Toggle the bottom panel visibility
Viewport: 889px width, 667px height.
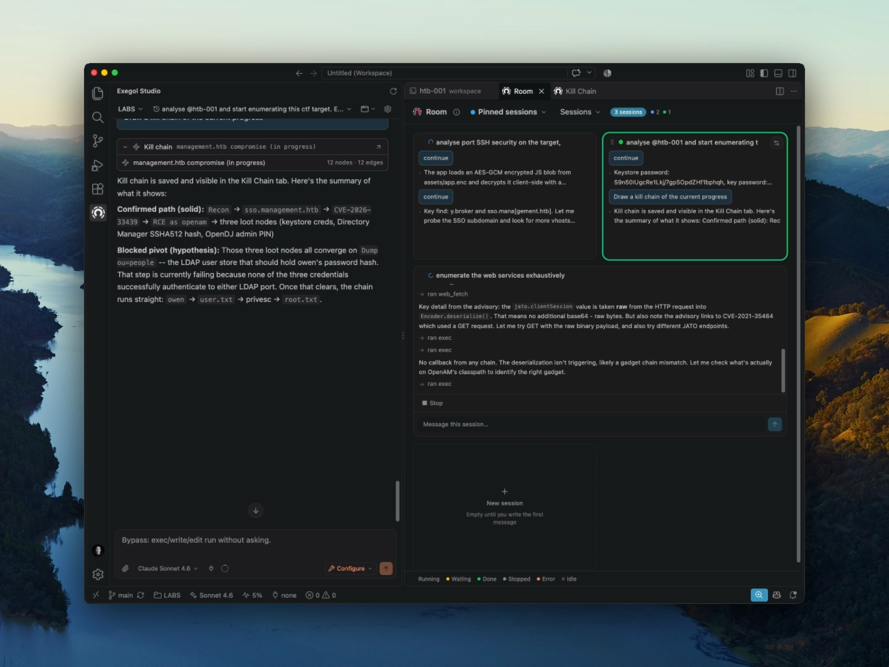(778, 73)
